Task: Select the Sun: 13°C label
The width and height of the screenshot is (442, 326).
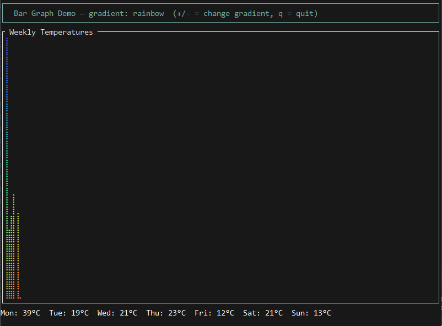Action: tap(311, 313)
